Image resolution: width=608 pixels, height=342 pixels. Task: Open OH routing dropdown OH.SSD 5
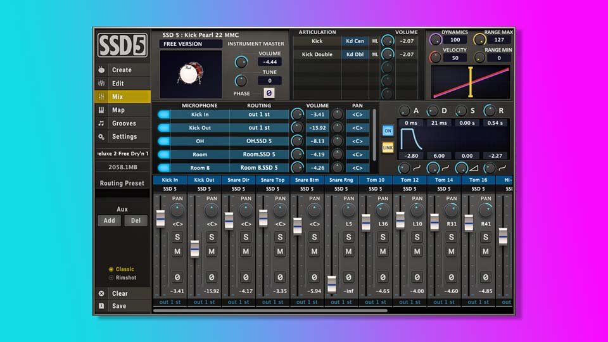(x=259, y=141)
